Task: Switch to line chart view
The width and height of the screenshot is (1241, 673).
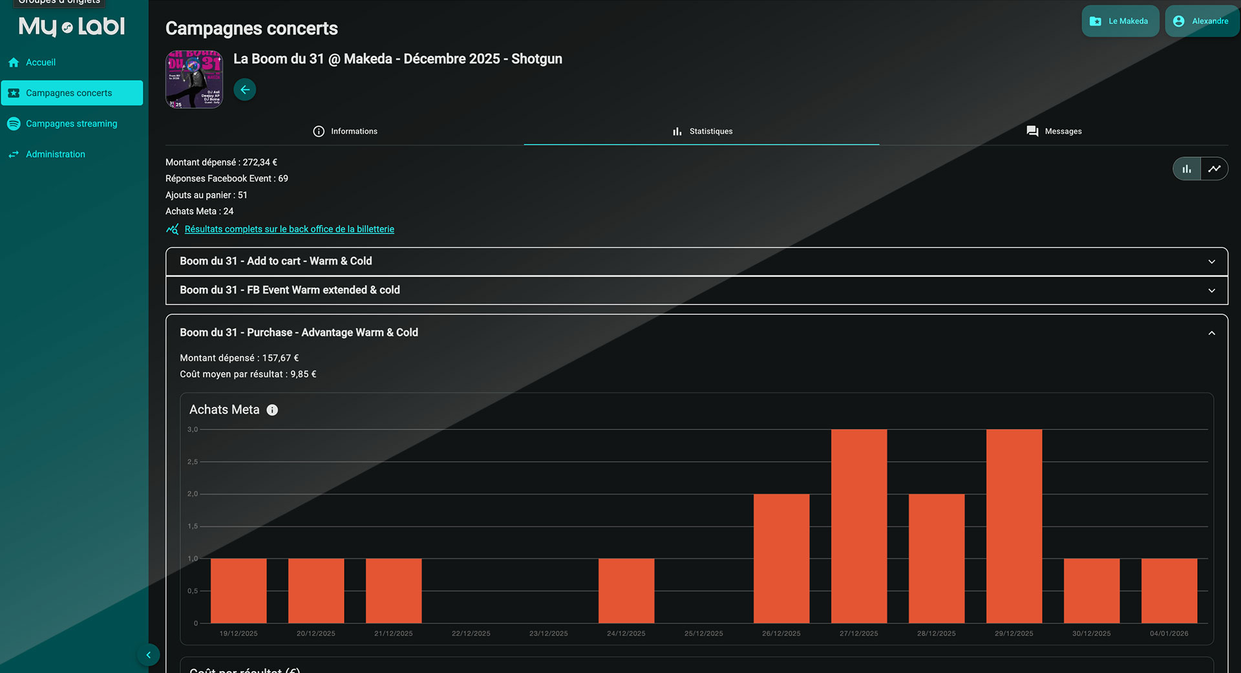Action: click(1214, 169)
